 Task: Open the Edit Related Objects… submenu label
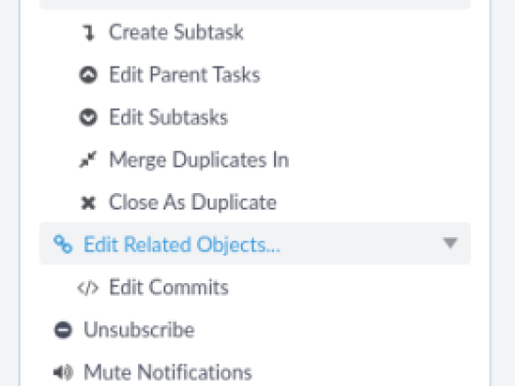[x=182, y=245]
